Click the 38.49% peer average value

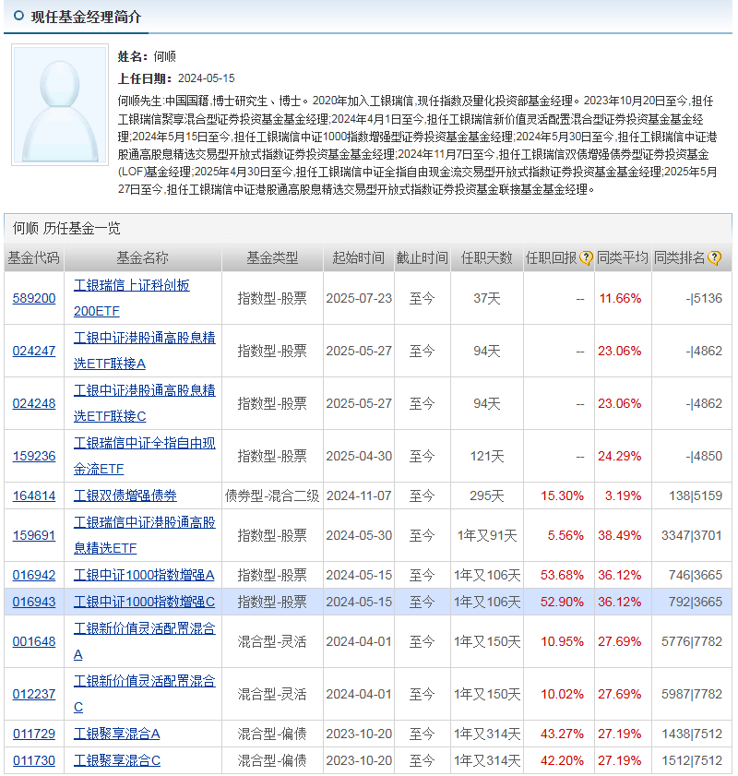click(x=620, y=535)
